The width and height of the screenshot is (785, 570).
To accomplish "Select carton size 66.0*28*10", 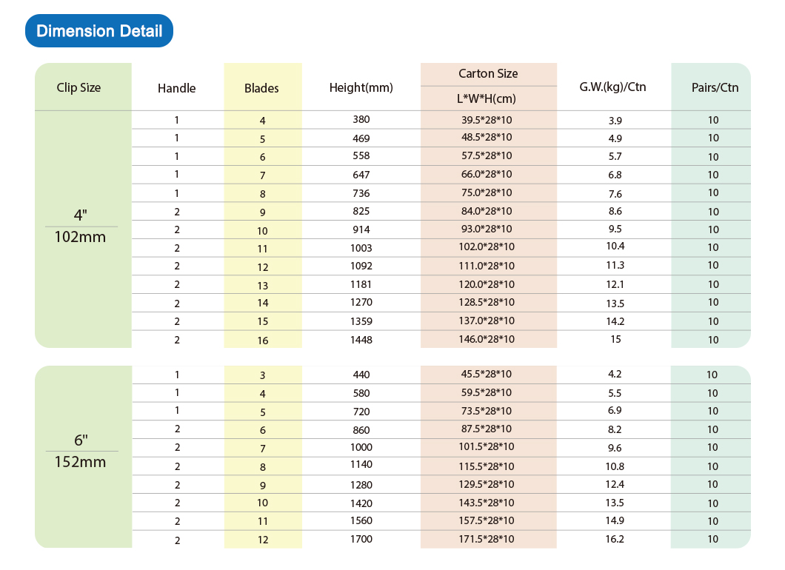I will click(487, 174).
